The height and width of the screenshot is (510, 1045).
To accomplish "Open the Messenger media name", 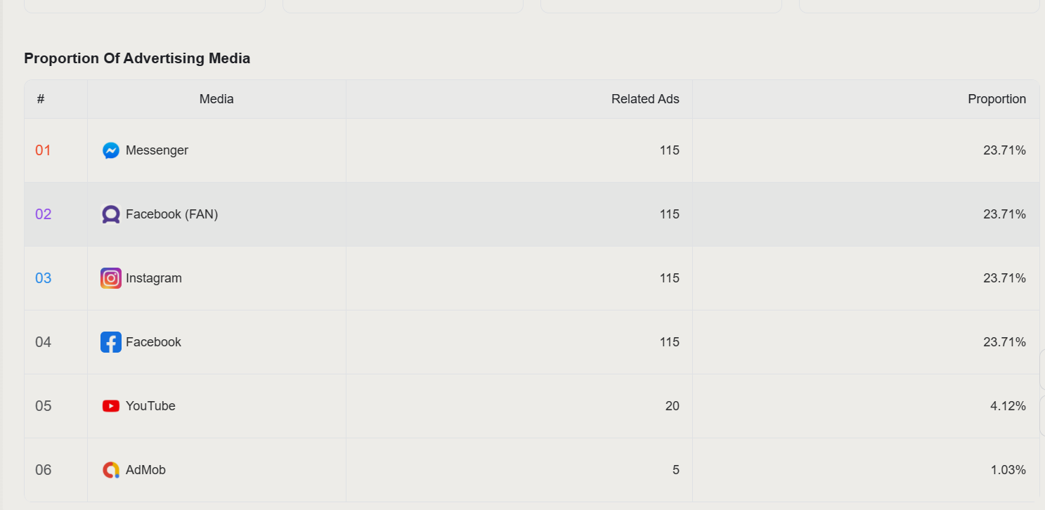I will [x=157, y=150].
